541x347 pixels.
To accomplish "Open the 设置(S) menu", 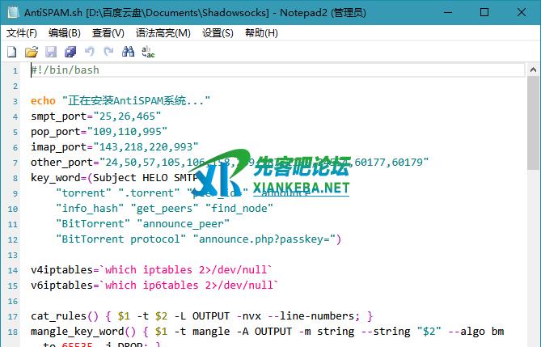I will [218, 33].
